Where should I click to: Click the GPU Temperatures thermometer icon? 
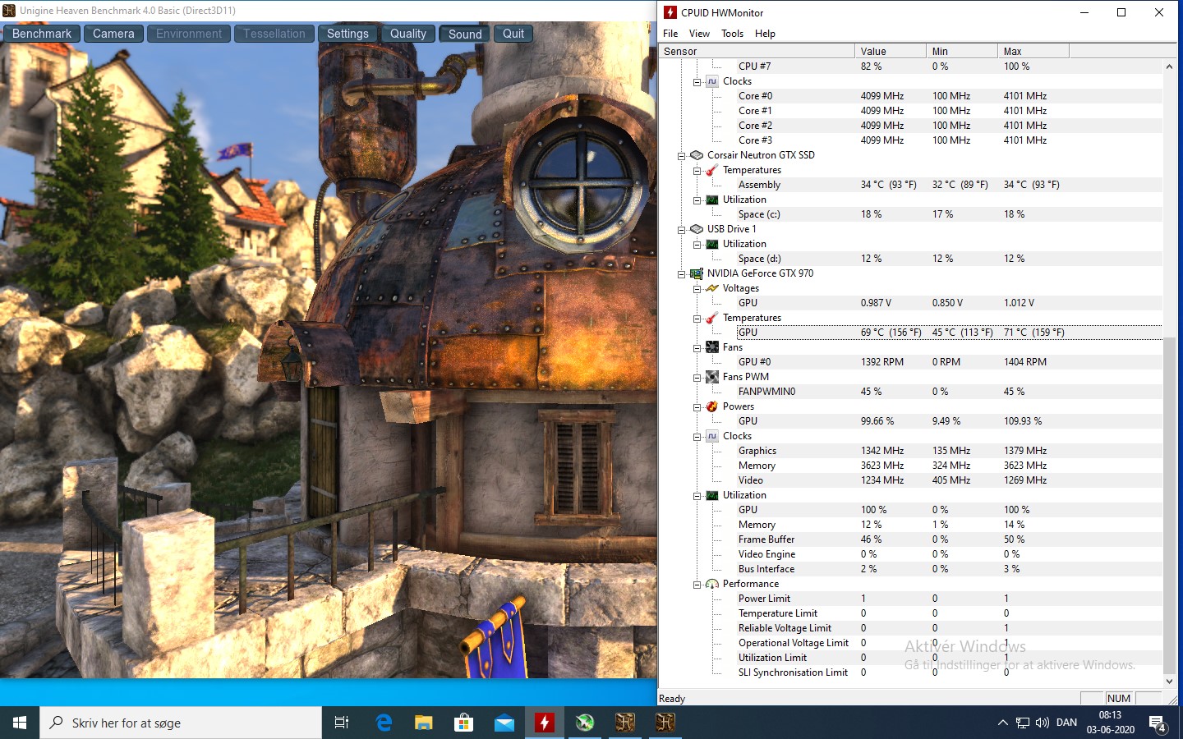coord(712,318)
